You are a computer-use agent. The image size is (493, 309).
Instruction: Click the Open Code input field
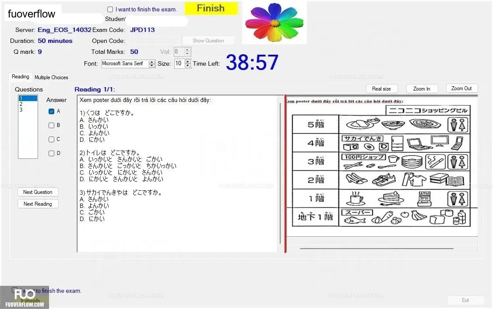(x=154, y=41)
